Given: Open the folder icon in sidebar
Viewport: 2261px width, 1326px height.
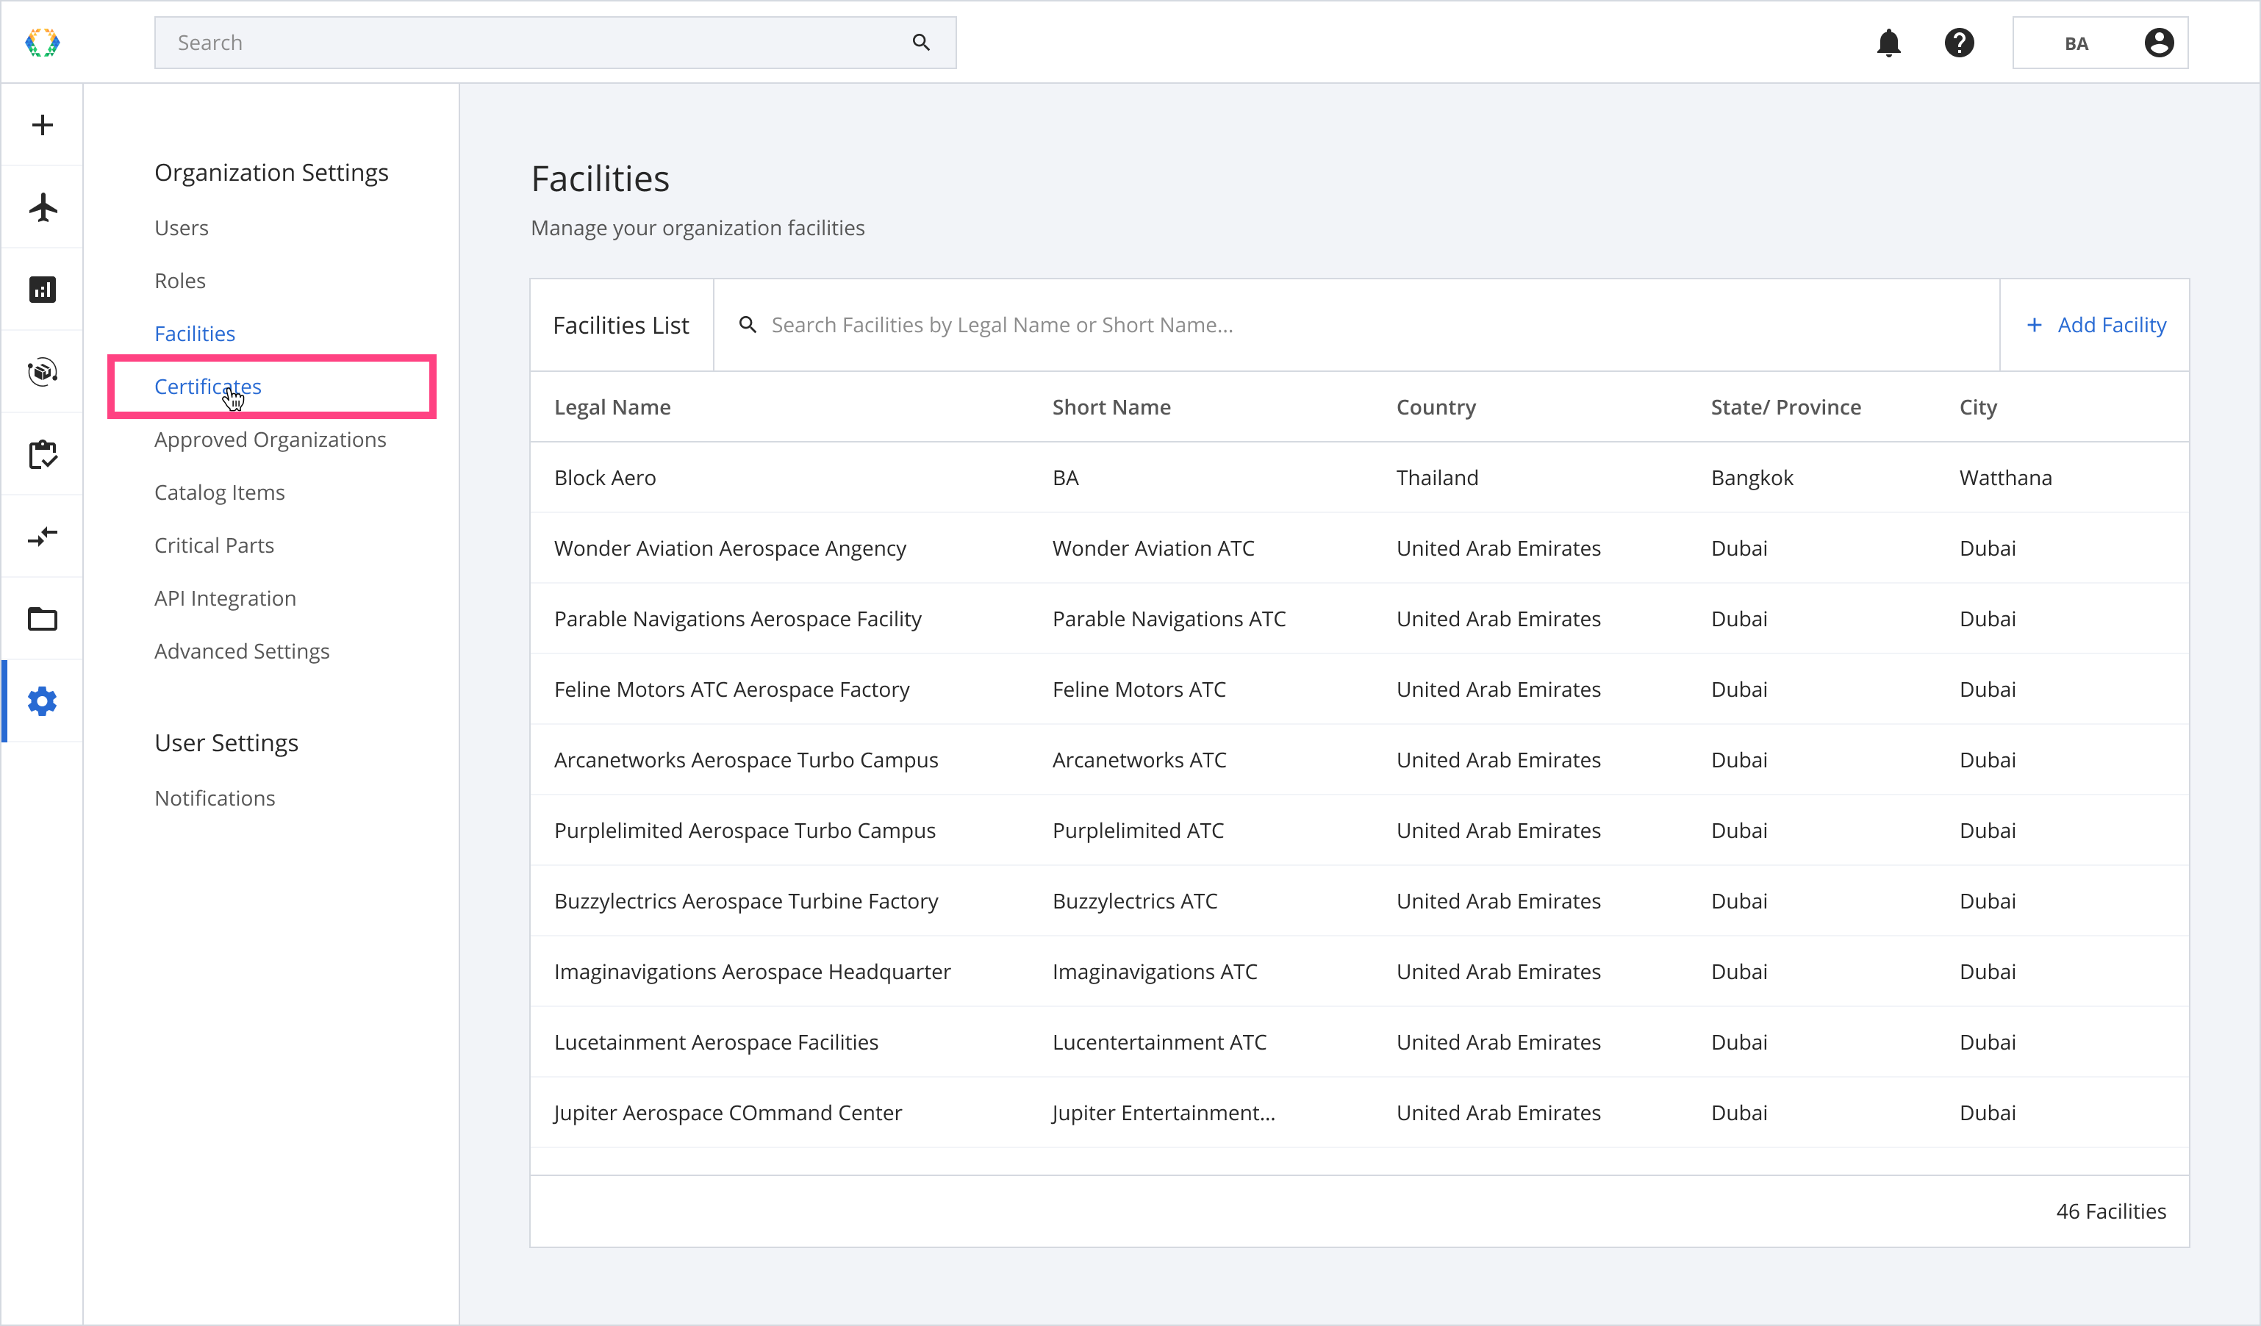Looking at the screenshot, I should point(42,619).
